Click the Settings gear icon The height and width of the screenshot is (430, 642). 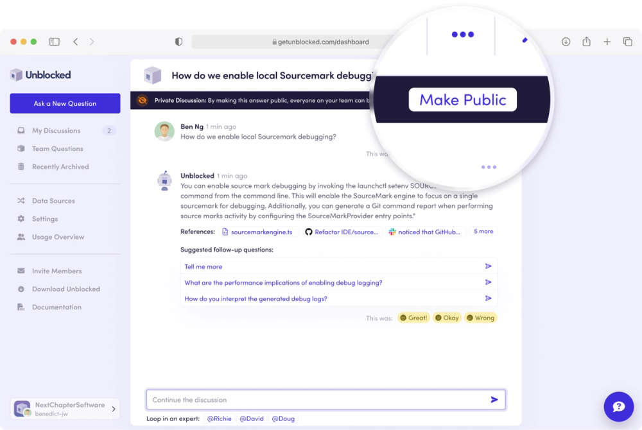pos(21,219)
